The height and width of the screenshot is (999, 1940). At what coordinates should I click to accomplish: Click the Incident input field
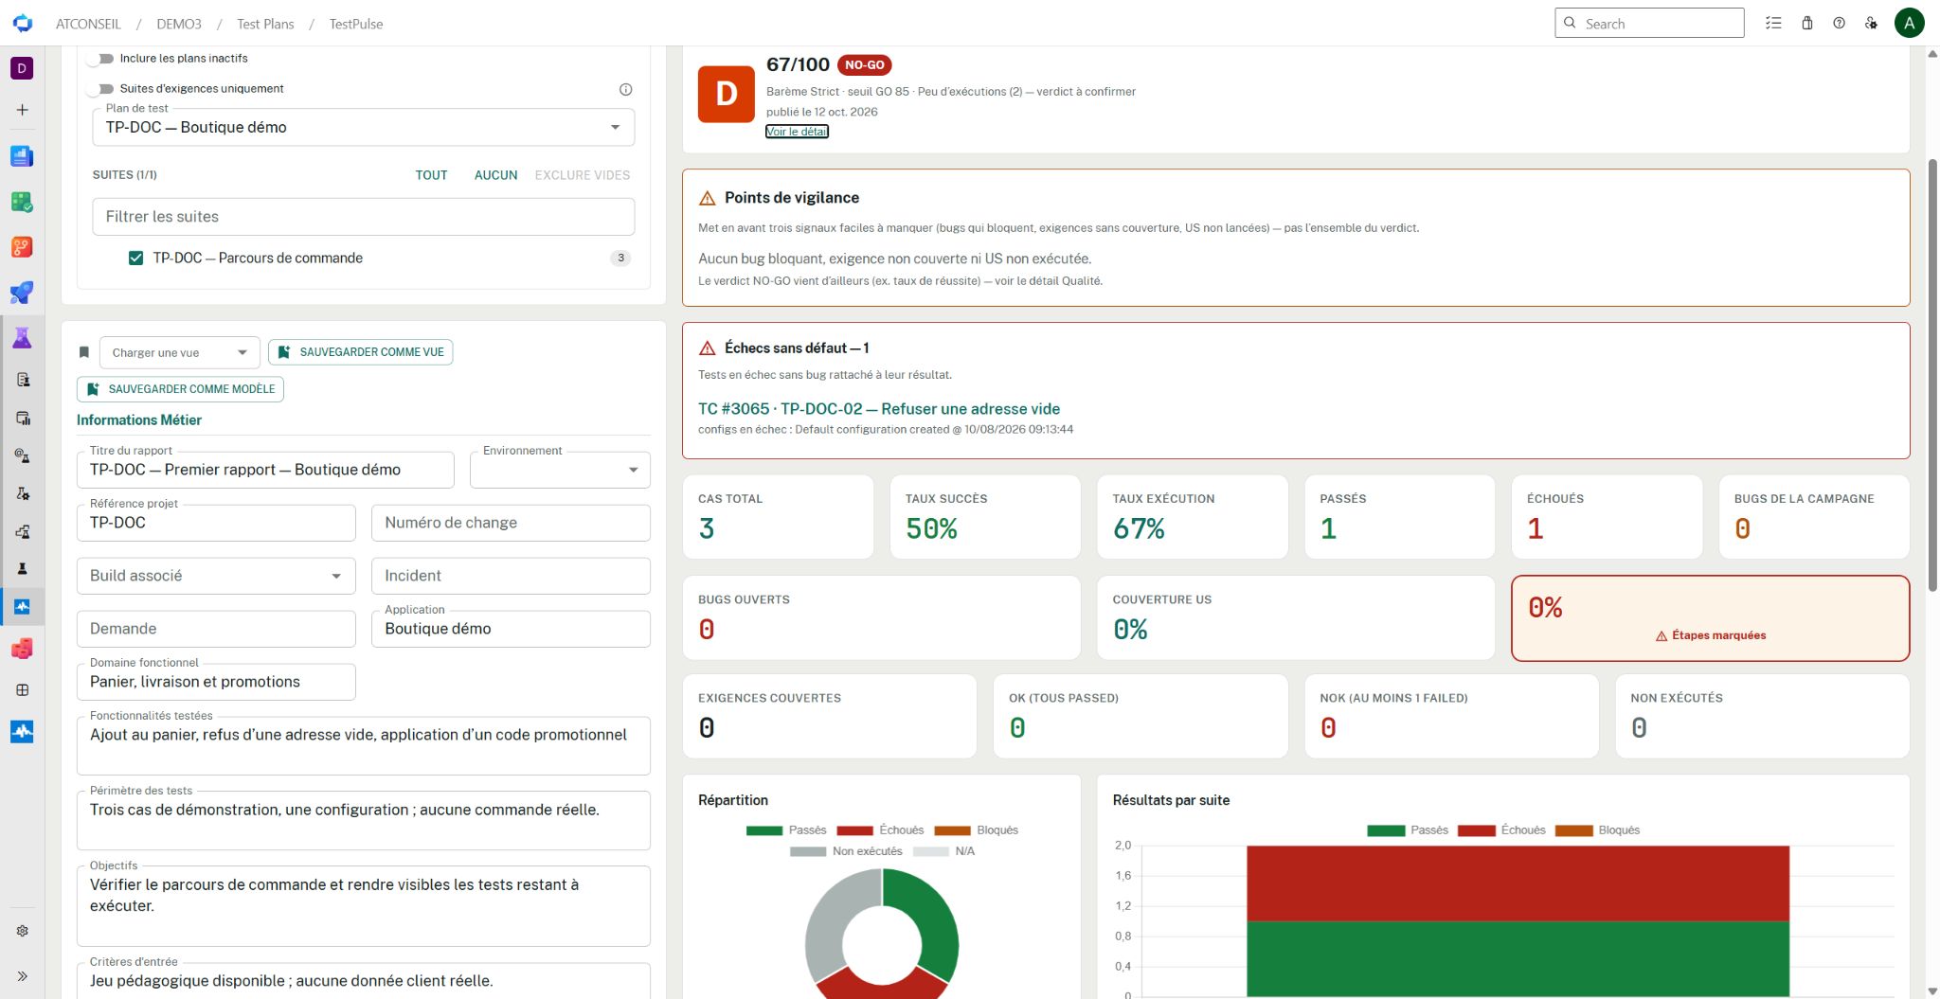pos(511,576)
